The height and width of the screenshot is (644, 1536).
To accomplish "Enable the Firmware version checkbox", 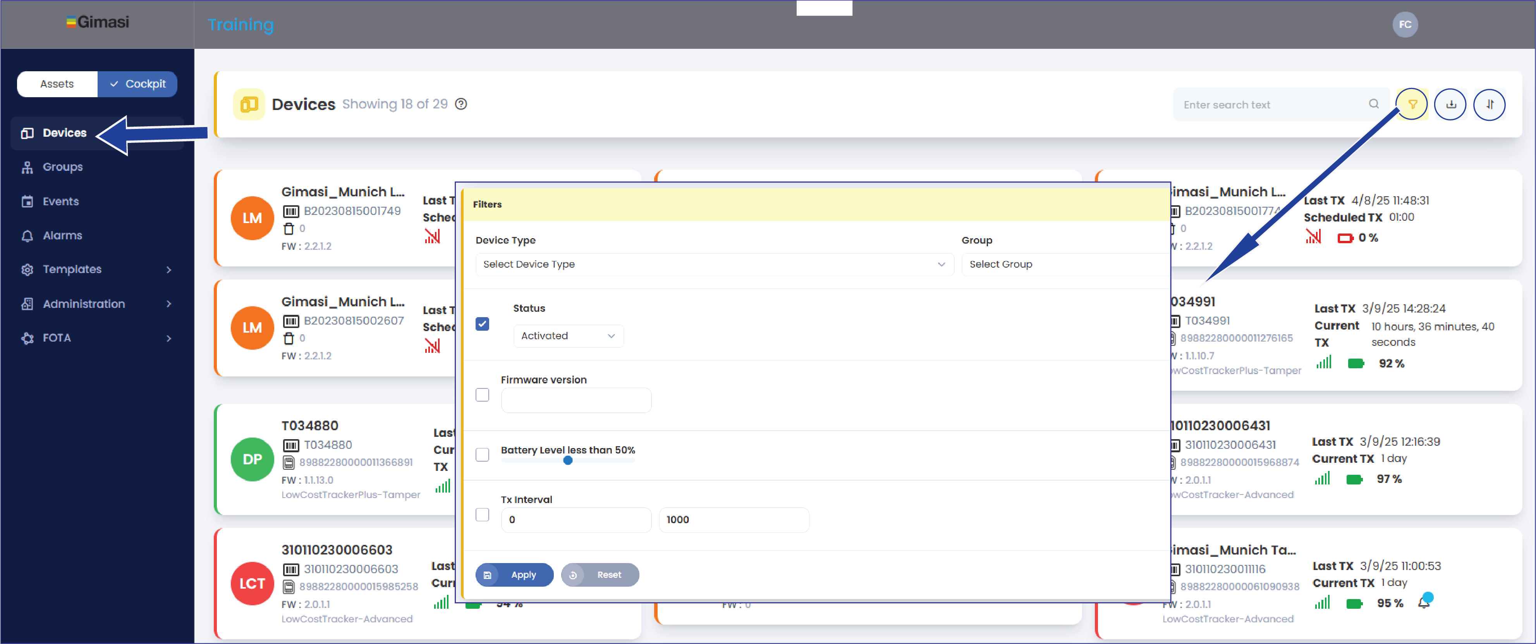I will pos(483,395).
